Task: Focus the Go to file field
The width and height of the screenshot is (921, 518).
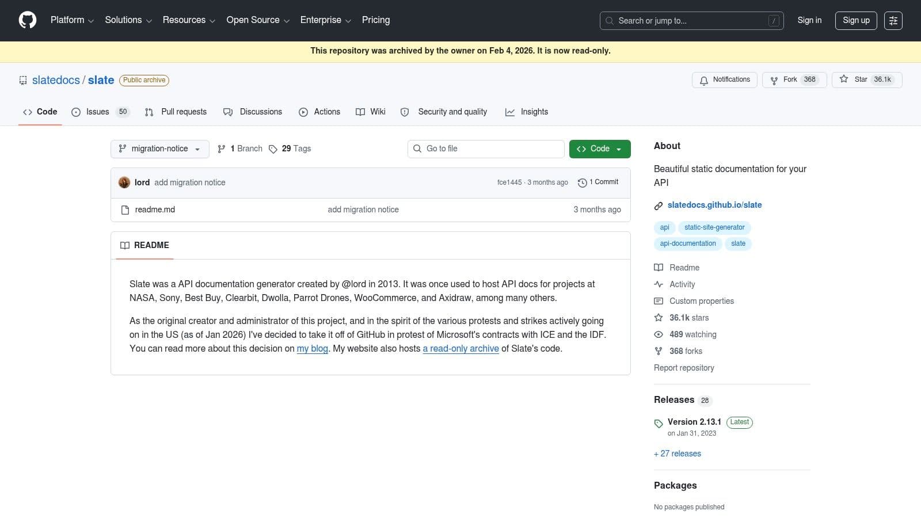Action: tap(486, 148)
